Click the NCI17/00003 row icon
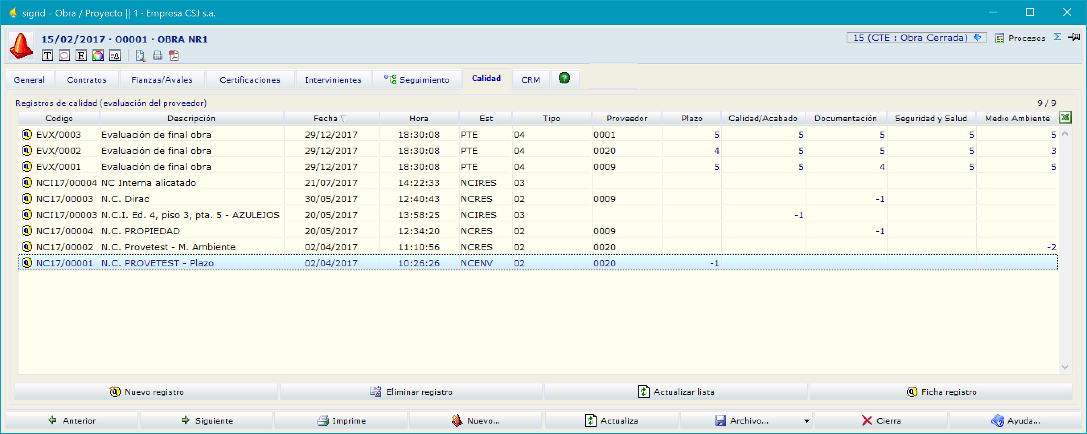 pos(27,214)
